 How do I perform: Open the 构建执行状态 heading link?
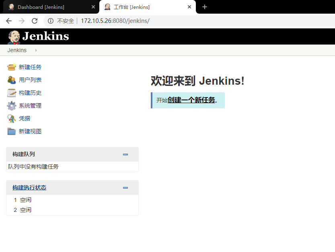[x=29, y=188]
